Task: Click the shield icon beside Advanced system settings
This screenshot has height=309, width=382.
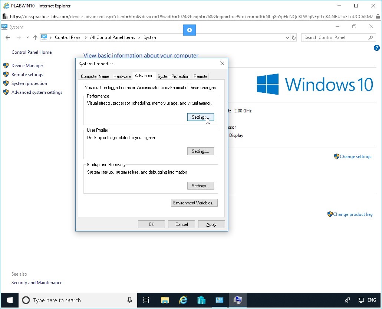Action: (6, 92)
